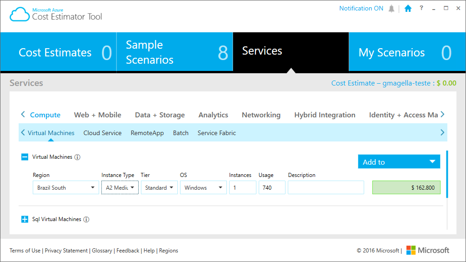
Task: Select the Compute category
Action: click(x=45, y=115)
